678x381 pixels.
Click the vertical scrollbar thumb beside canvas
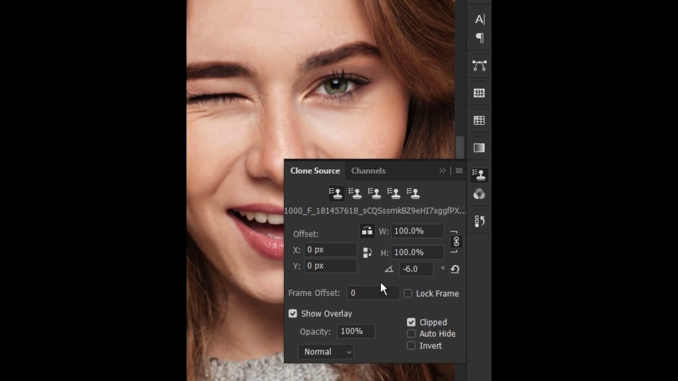pyautogui.click(x=460, y=147)
